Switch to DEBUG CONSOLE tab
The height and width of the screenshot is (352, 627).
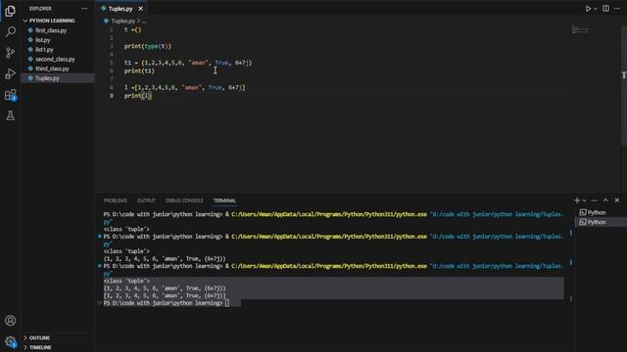184,200
